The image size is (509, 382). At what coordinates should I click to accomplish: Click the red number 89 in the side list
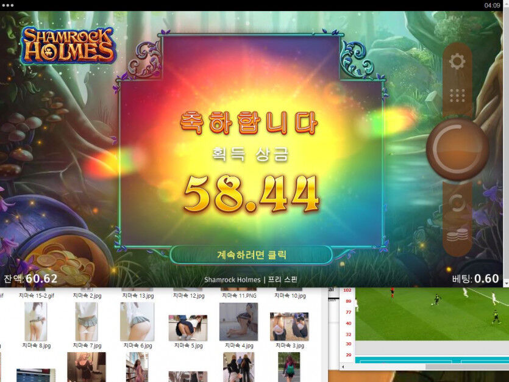coord(348,301)
